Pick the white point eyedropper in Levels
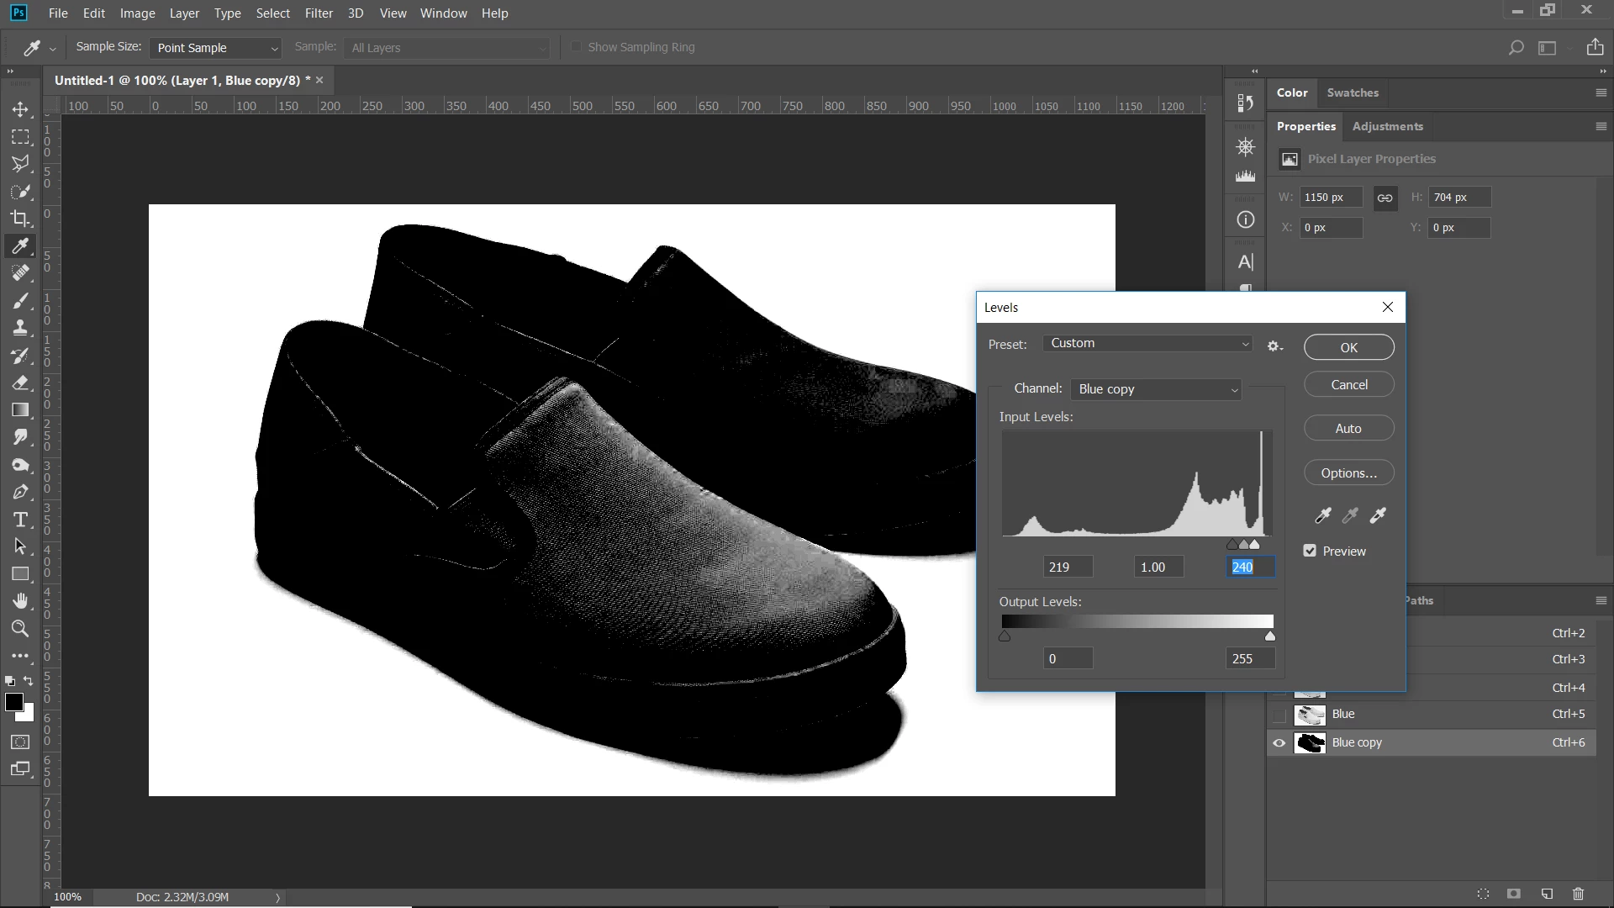 click(1378, 515)
